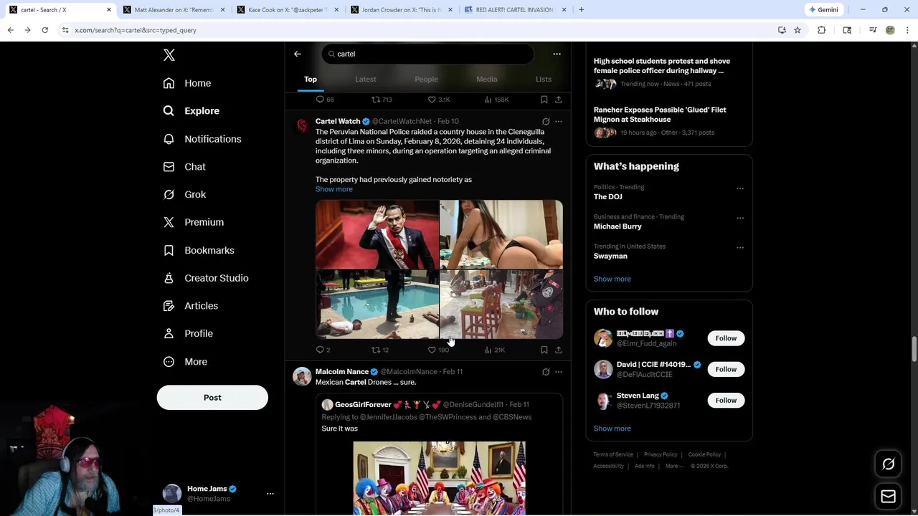This screenshot has width=918, height=516.
Task: Reload the page in Chrome
Action: click(x=44, y=30)
